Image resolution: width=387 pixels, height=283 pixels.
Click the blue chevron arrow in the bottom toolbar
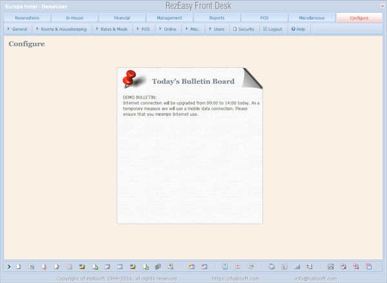click(x=9, y=267)
